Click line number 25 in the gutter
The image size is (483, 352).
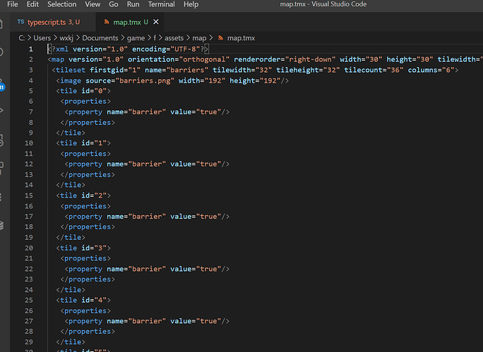29,300
